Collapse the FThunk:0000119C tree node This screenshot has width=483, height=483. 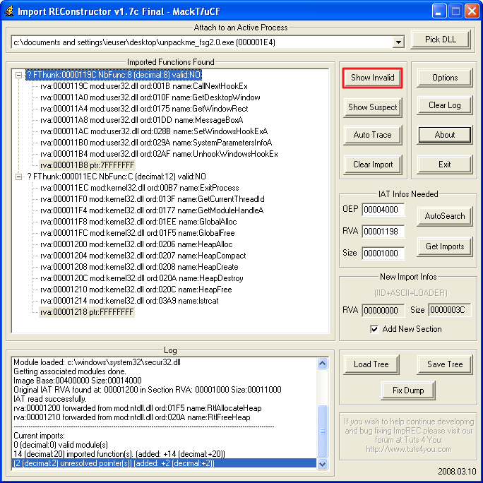19,75
